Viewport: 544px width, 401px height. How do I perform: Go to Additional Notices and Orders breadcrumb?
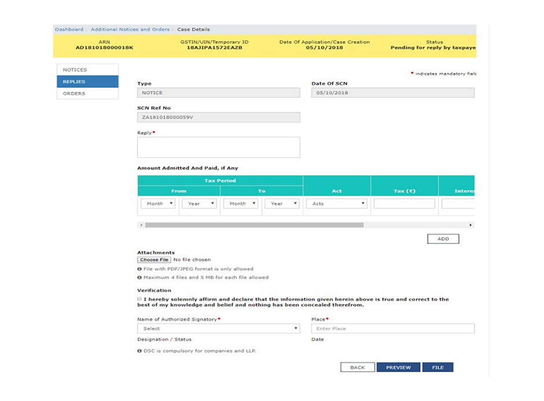pyautogui.click(x=130, y=29)
